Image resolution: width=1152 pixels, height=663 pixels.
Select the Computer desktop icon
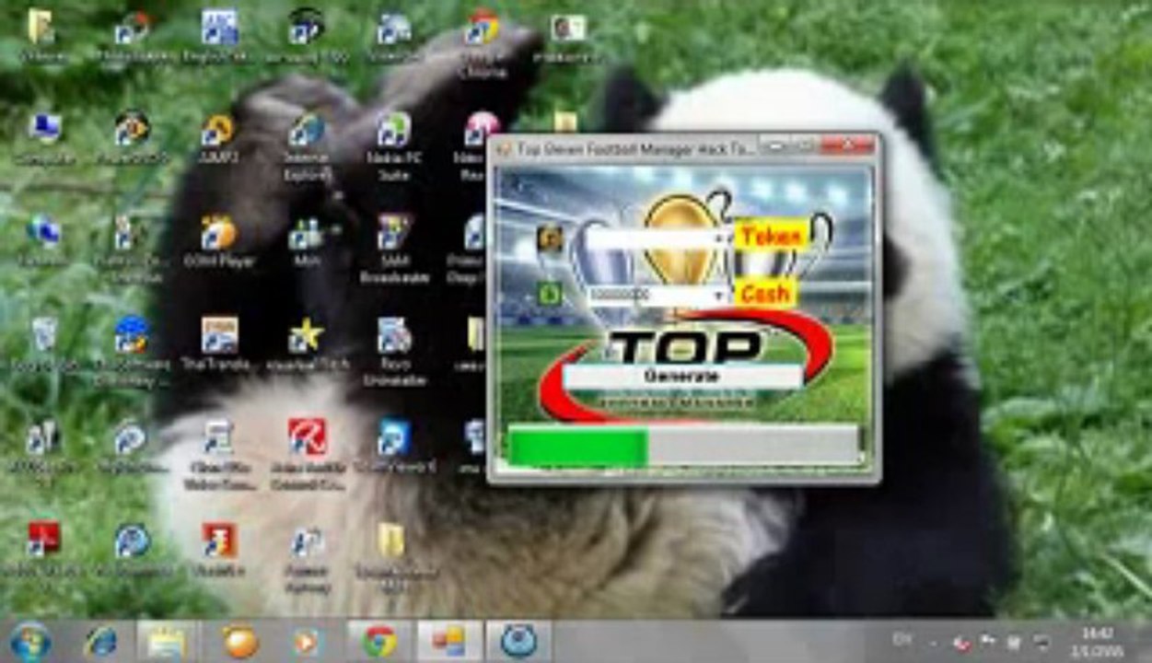coord(43,138)
